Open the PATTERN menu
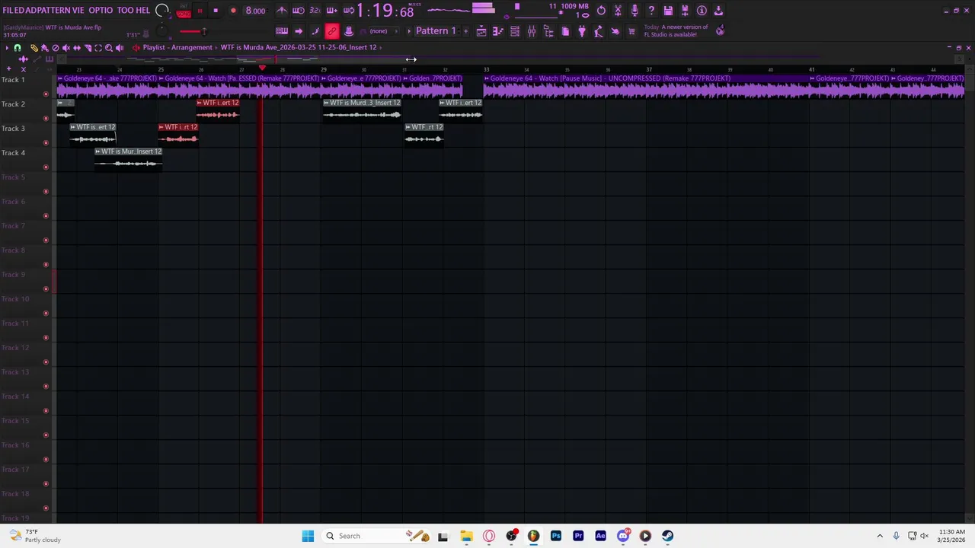This screenshot has height=548, width=975. click(53, 11)
